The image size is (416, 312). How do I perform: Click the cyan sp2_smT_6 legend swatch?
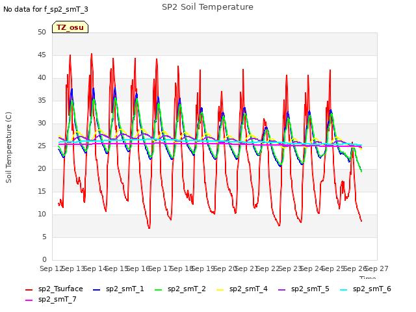pyautogui.click(x=344, y=290)
